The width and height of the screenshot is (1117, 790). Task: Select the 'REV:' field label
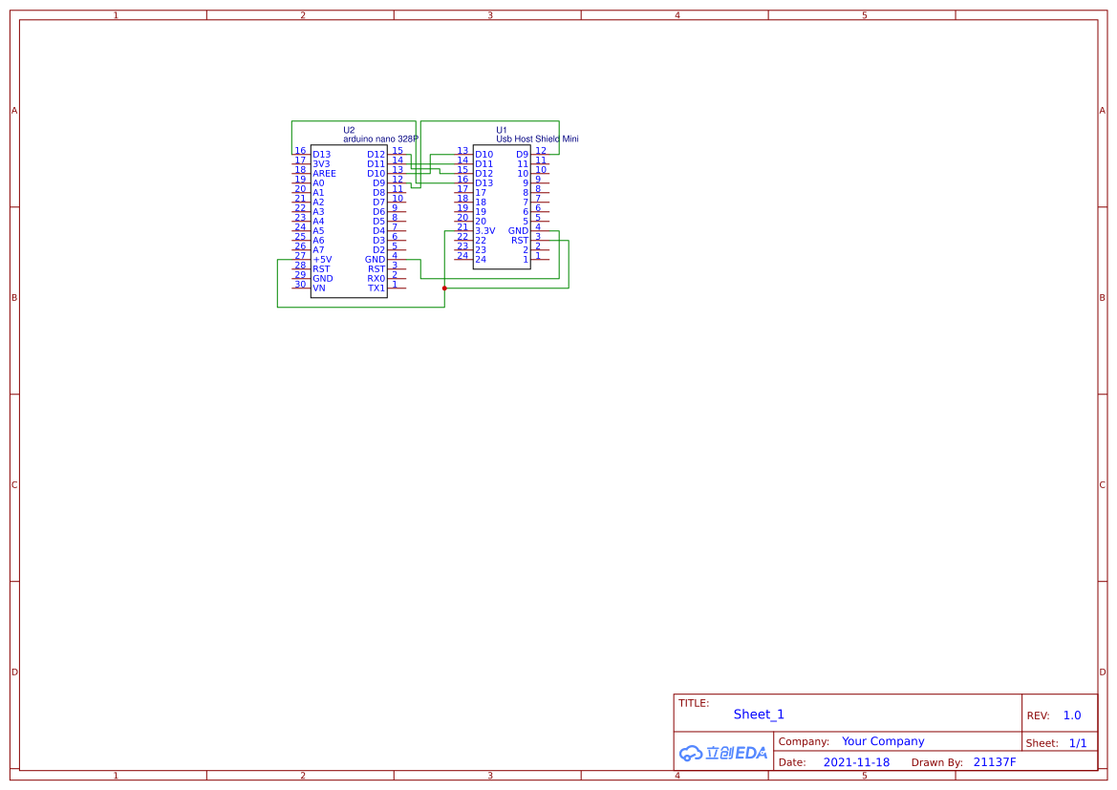[1038, 715]
